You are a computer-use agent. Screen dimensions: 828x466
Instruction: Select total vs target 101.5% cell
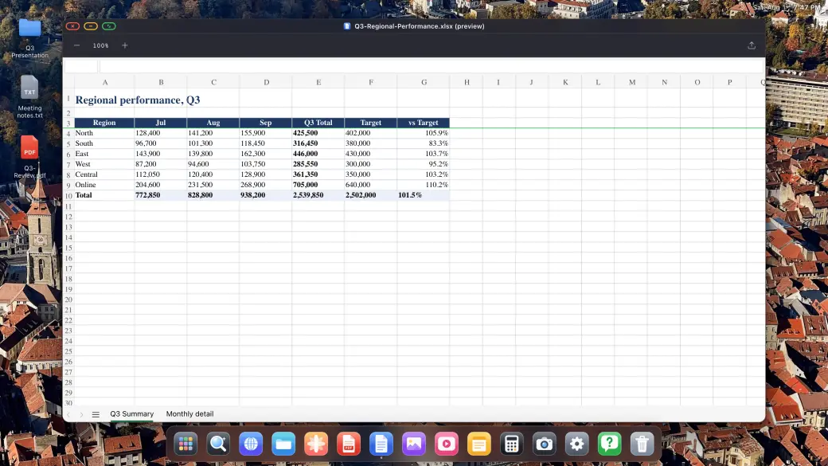(424, 195)
